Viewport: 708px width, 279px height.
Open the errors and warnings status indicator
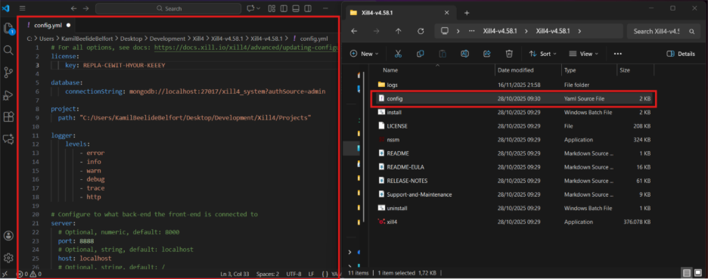click(x=29, y=274)
